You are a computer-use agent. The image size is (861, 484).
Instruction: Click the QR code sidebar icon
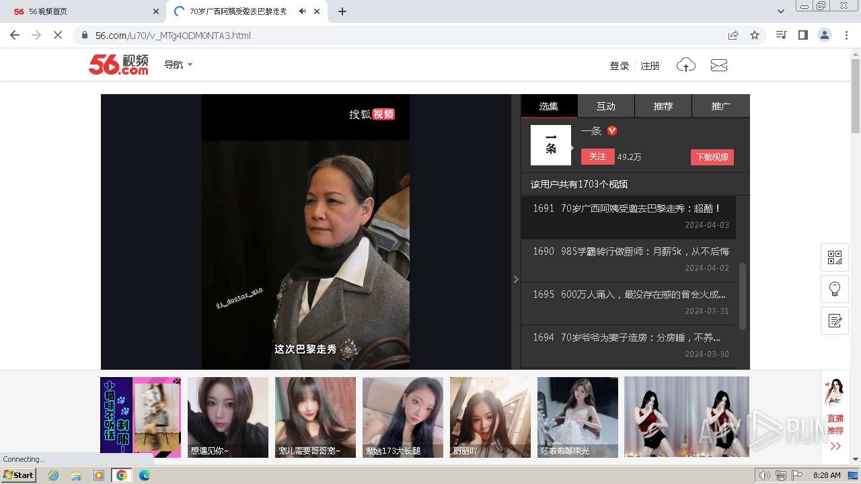pos(835,257)
